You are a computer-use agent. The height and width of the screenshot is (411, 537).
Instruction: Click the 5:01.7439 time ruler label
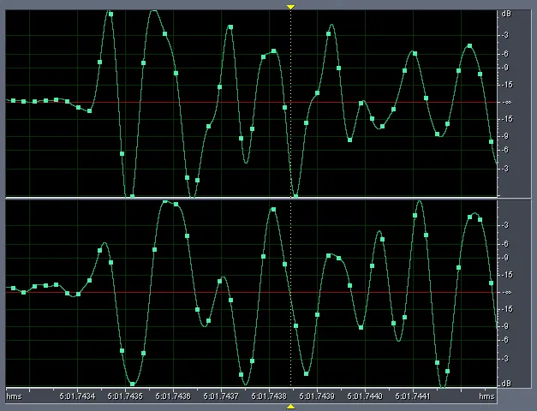pyautogui.click(x=317, y=396)
